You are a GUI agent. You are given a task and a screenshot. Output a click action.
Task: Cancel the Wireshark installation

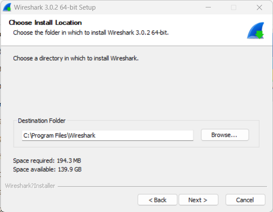245,200
